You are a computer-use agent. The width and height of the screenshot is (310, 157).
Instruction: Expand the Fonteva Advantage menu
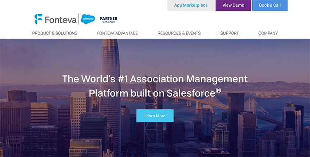pyautogui.click(x=117, y=33)
